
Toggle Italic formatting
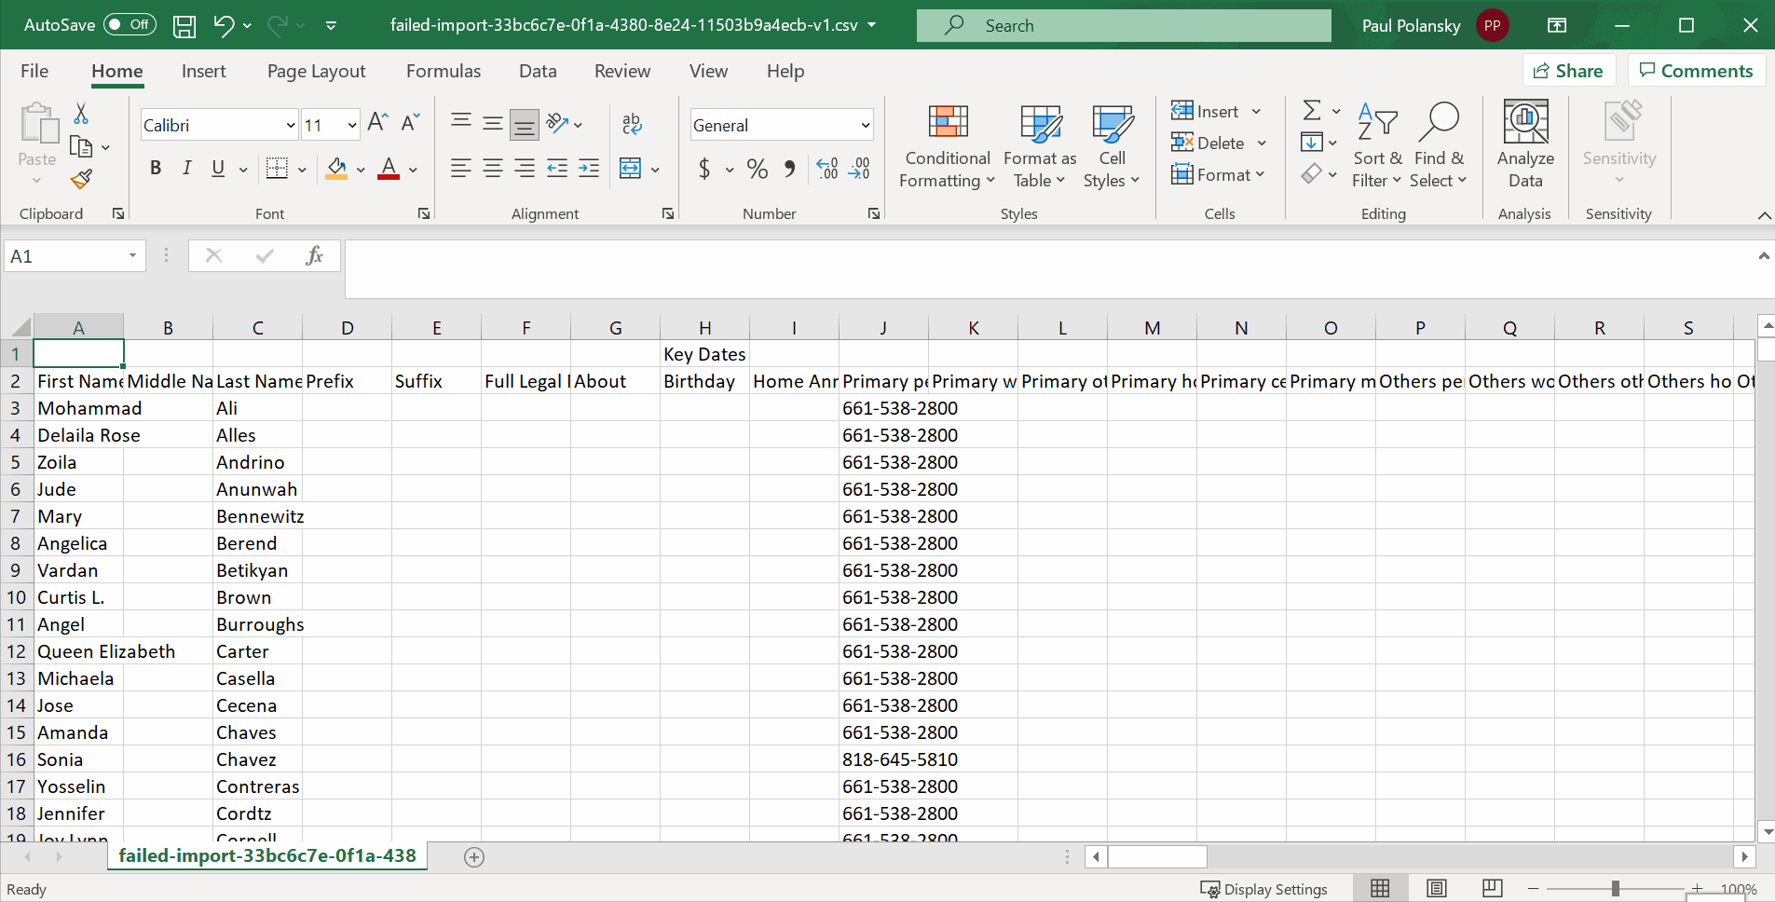[186, 169]
